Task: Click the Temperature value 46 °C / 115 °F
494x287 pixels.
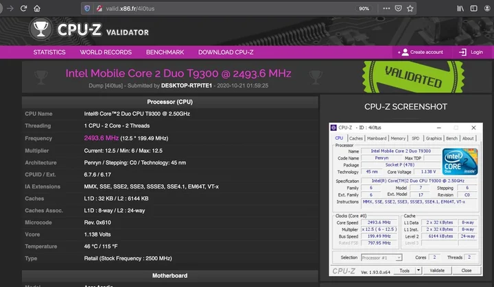Action: [x=100, y=247]
